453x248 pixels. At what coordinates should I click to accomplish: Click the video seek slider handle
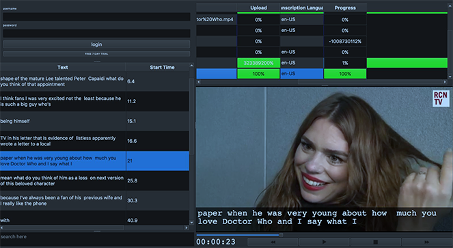click(x=281, y=235)
